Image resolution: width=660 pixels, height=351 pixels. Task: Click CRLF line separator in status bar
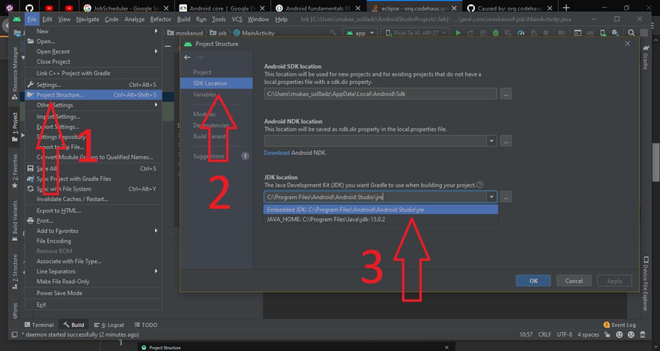tap(544, 335)
